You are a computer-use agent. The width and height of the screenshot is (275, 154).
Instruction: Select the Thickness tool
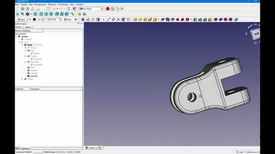point(230,19)
